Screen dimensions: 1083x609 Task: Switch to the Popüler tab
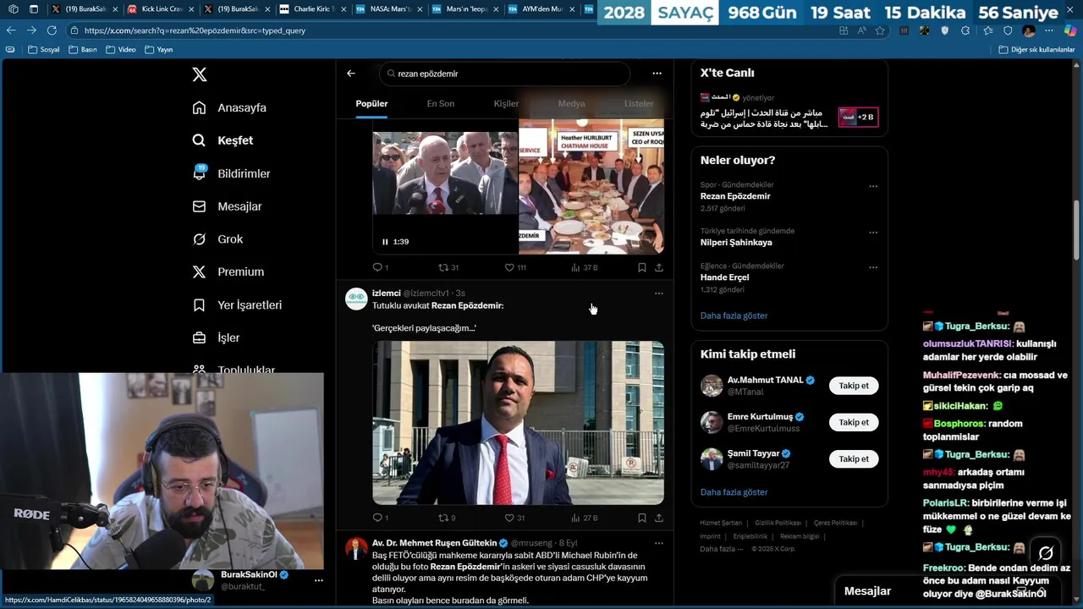(371, 103)
